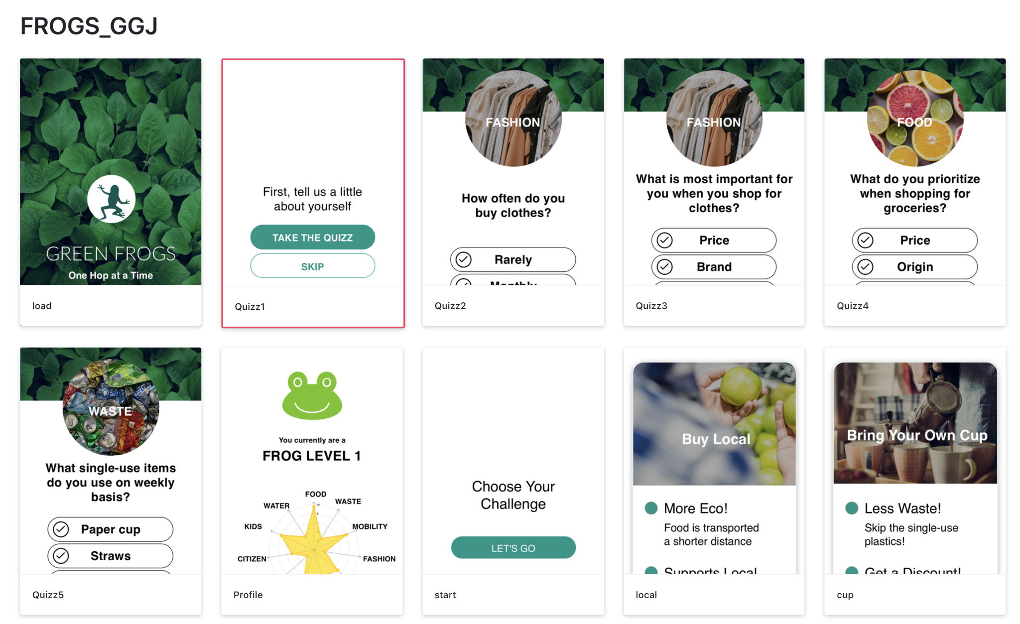
Task: Open the Bring Your Own Cup image
Action: 915,423
